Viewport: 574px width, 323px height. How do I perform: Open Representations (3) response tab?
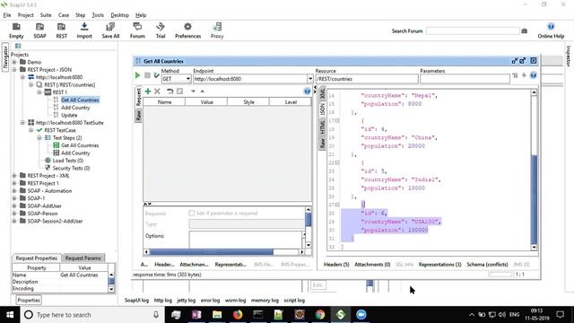coord(439,264)
